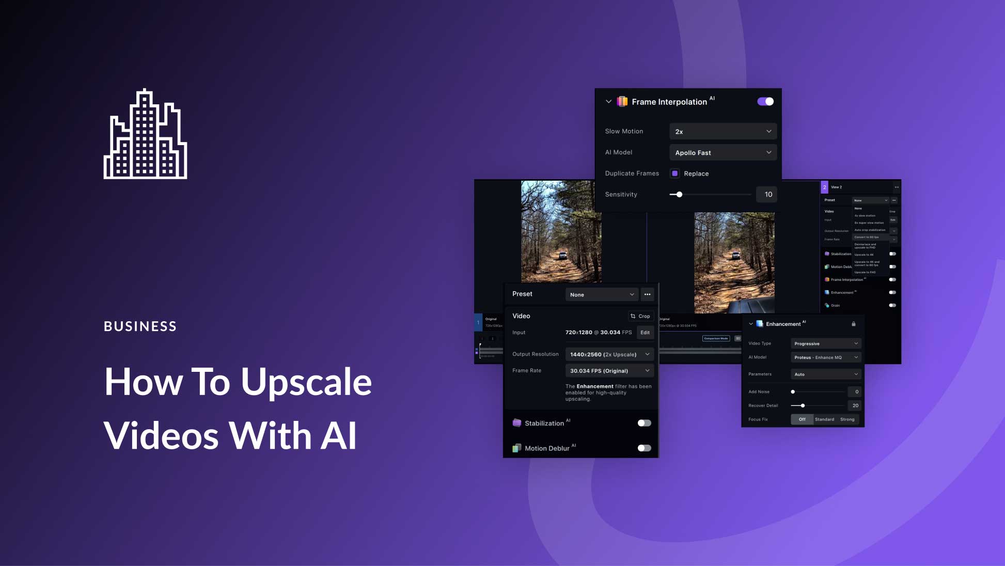The image size is (1005, 566).
Task: Click the Preset options menu icon
Action: tap(646, 294)
